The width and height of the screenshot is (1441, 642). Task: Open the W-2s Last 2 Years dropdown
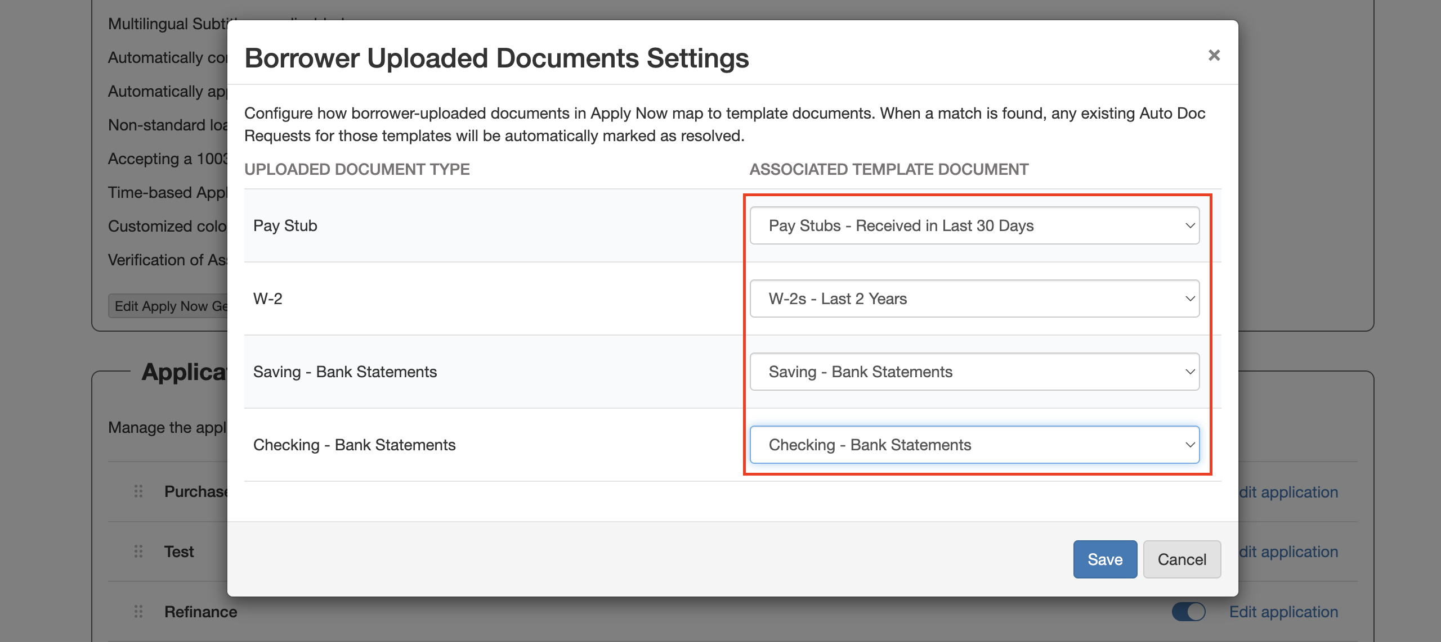tap(974, 299)
